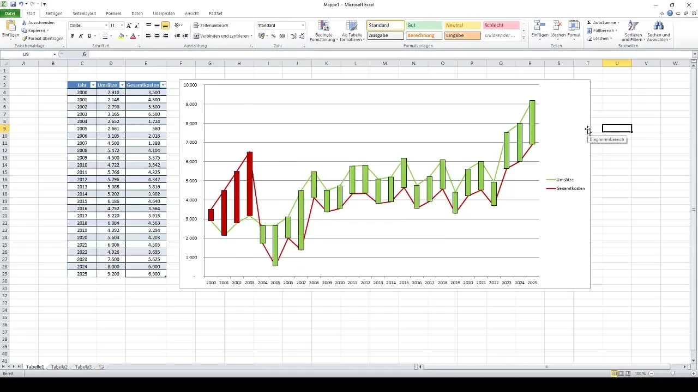The width and height of the screenshot is (698, 392).
Task: Click Verbinden und zentrieren button
Action: pos(223,36)
